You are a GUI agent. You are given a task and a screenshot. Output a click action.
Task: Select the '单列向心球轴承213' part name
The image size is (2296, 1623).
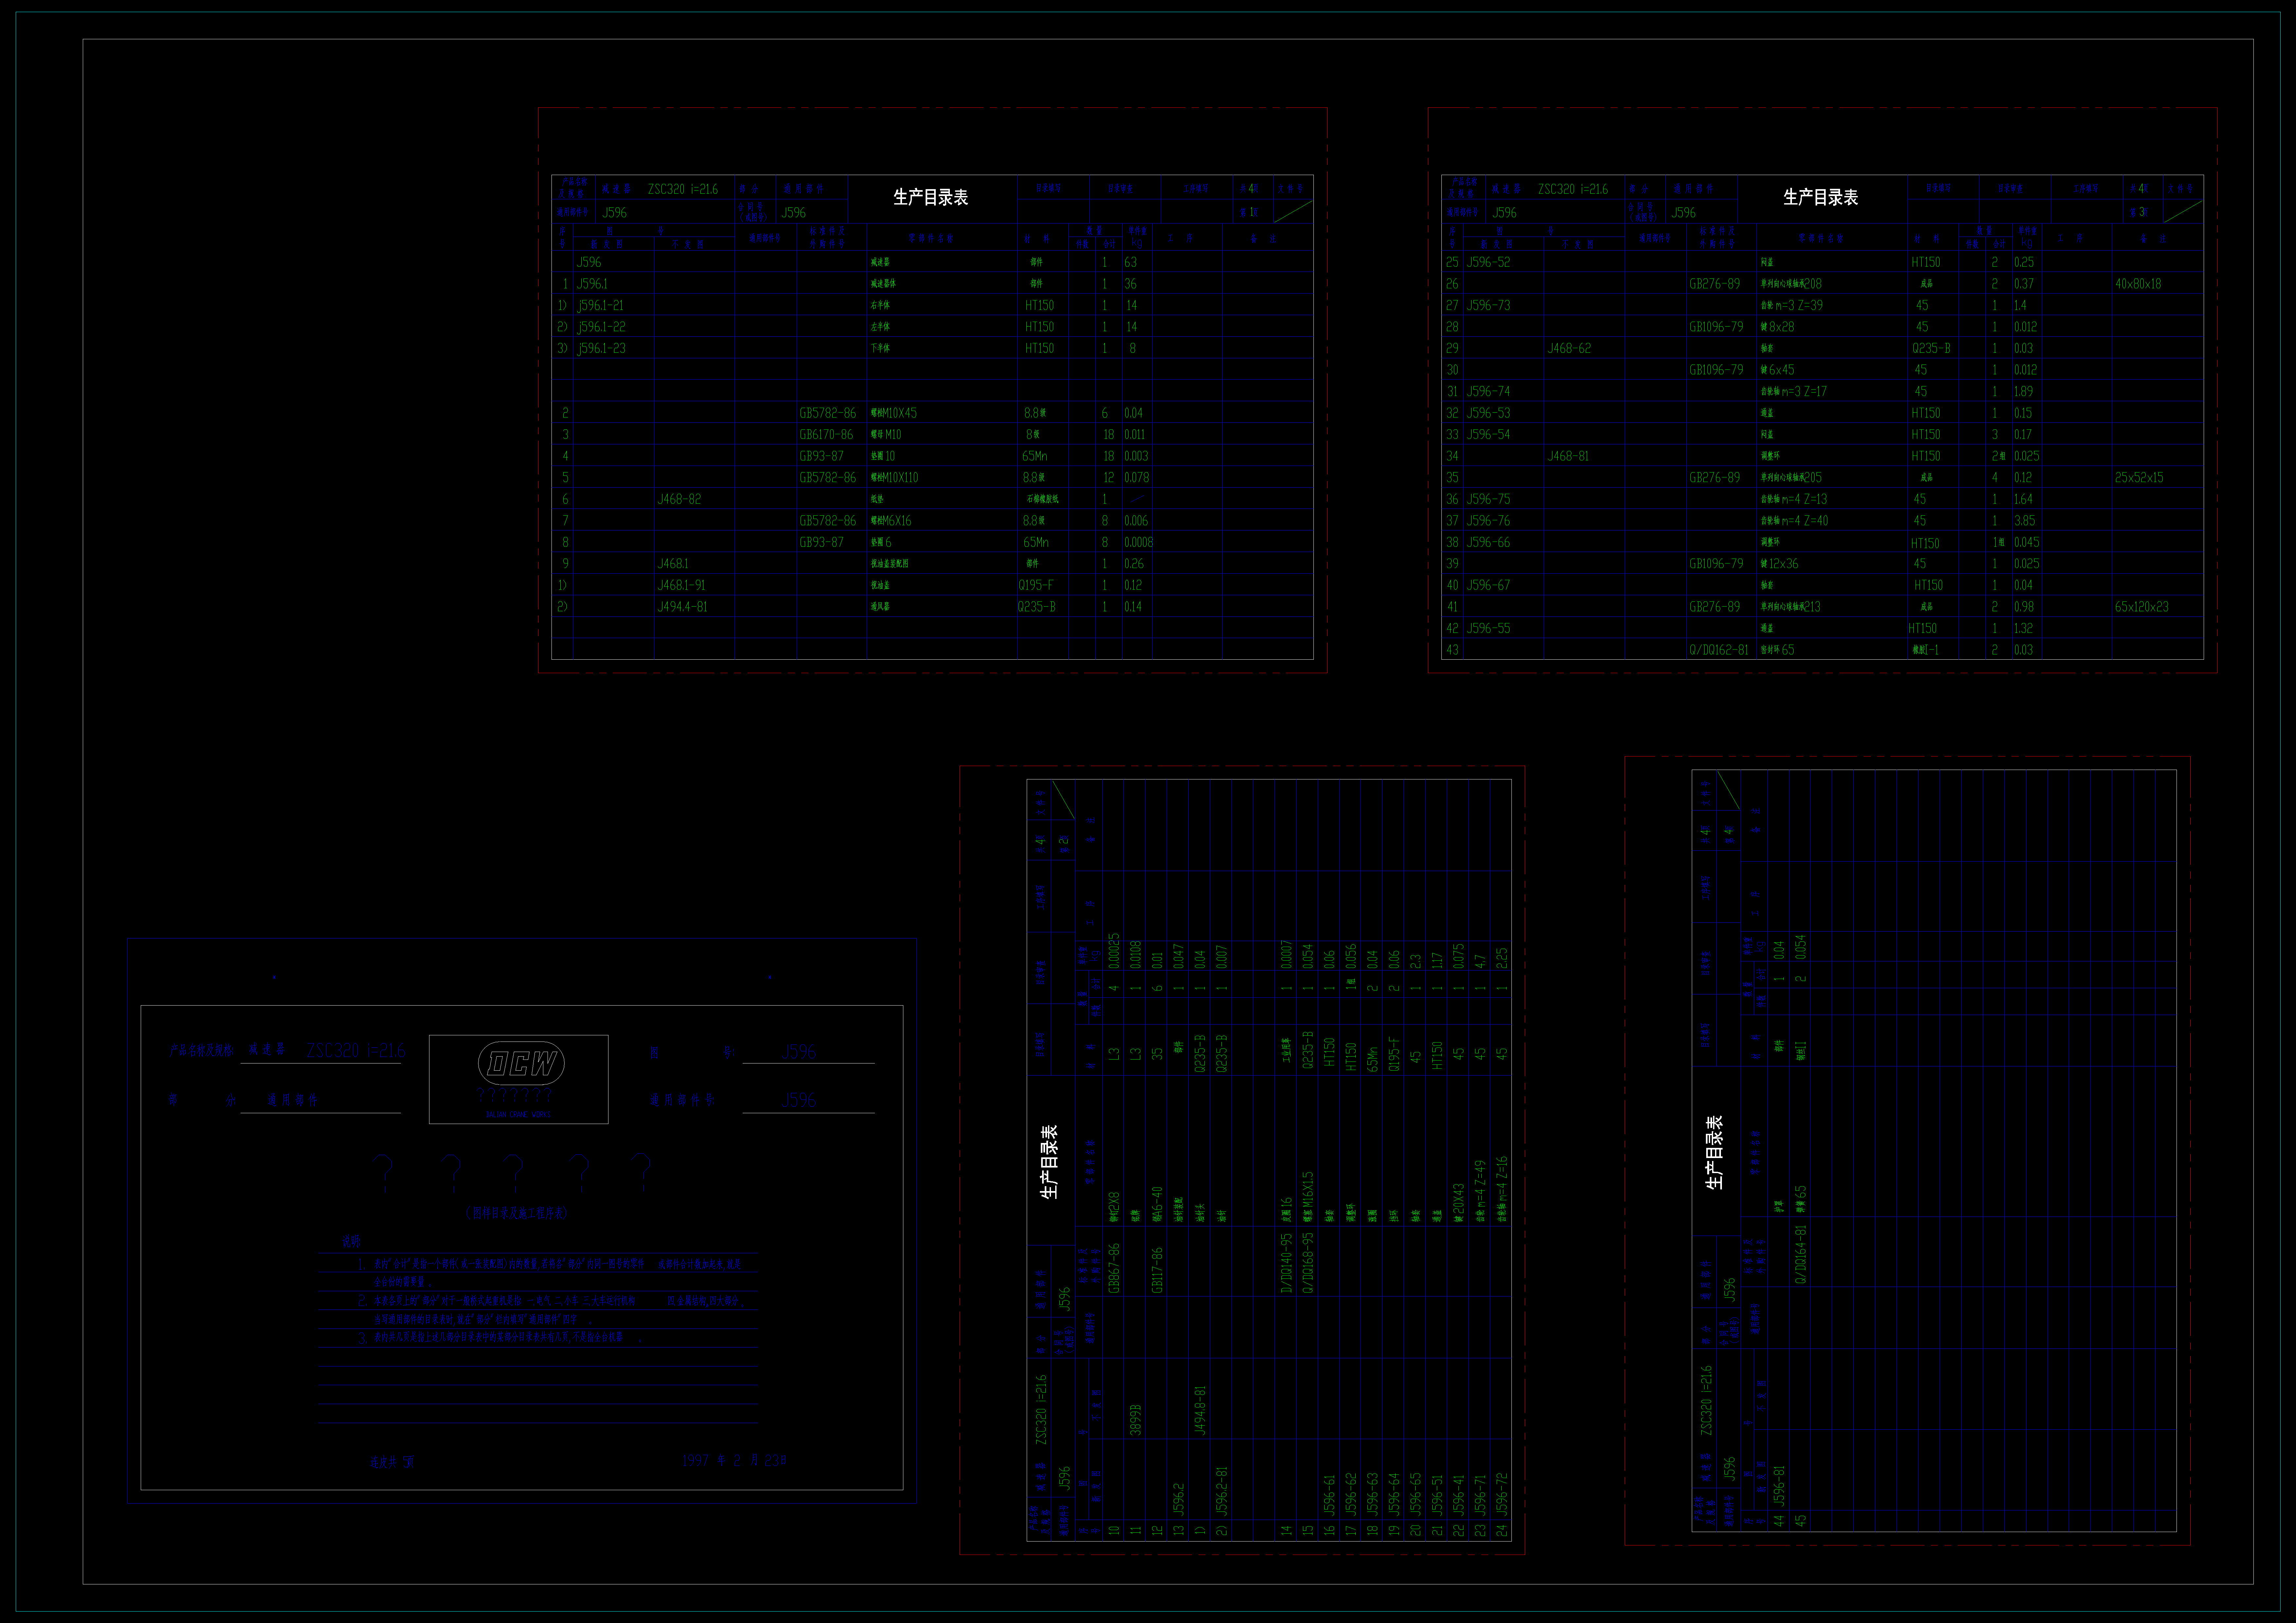[x=1791, y=607]
